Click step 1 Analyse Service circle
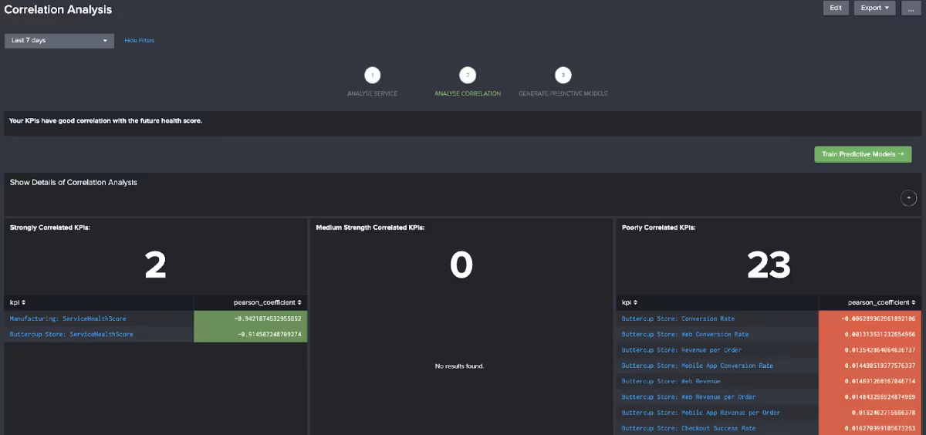 coord(373,75)
